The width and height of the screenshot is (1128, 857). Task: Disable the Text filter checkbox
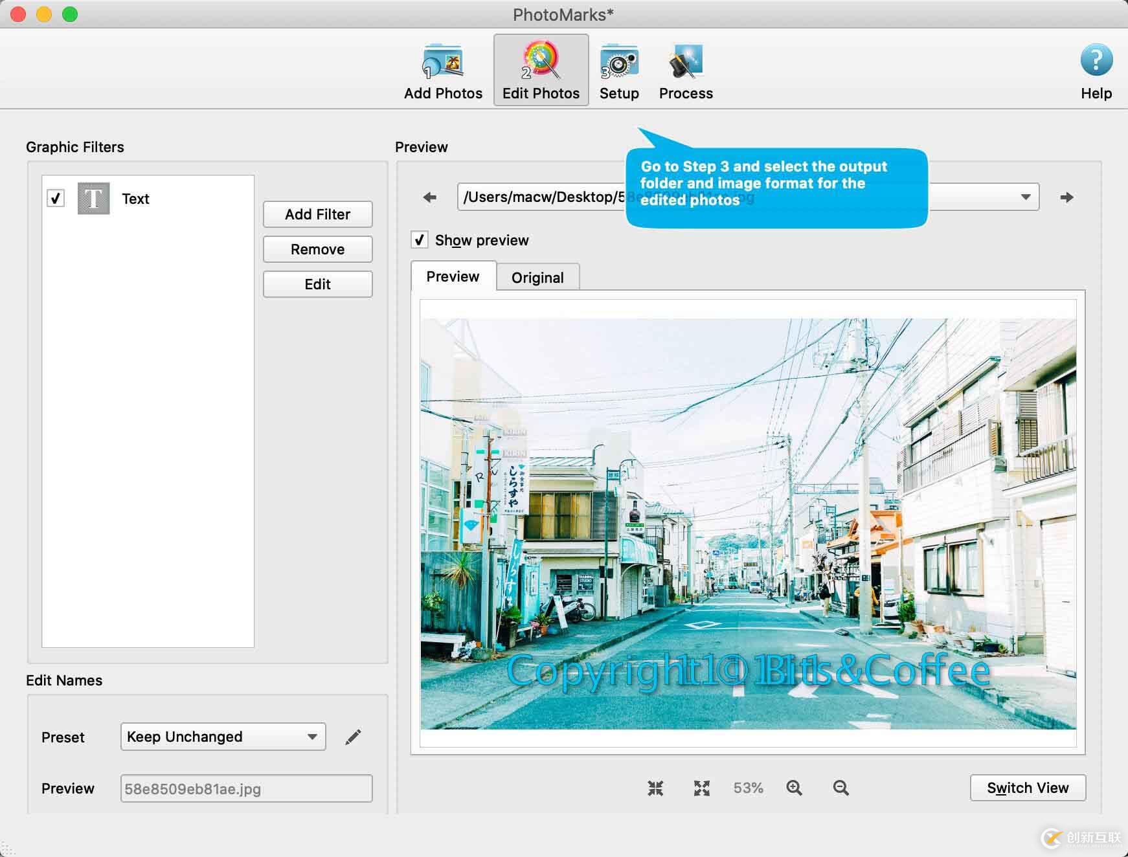point(56,198)
